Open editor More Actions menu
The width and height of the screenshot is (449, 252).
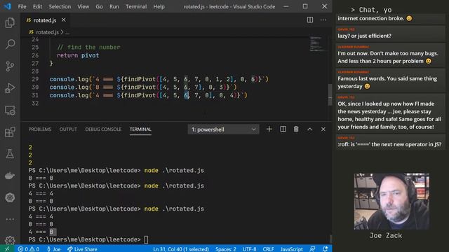pos(323,20)
